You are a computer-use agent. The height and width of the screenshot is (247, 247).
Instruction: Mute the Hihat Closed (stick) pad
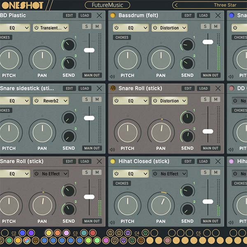point(216,172)
